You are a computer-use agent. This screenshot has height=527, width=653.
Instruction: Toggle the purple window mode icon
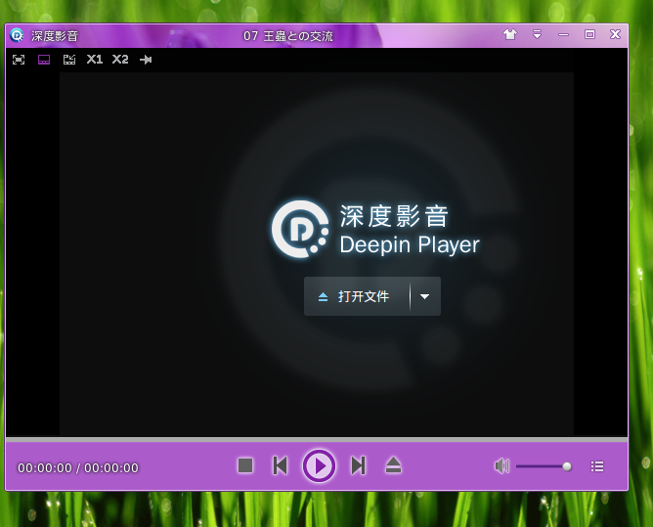click(x=44, y=60)
